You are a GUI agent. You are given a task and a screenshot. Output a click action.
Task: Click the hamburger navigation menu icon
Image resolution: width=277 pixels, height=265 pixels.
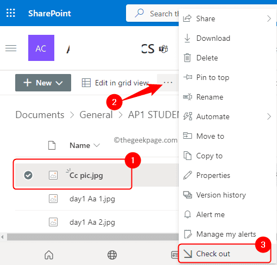(x=11, y=48)
